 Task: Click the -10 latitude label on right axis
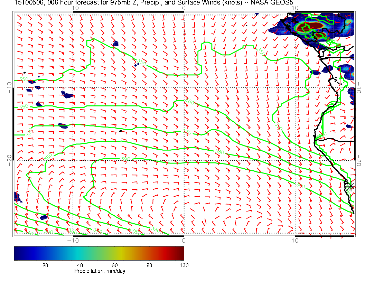(x=358, y=87)
